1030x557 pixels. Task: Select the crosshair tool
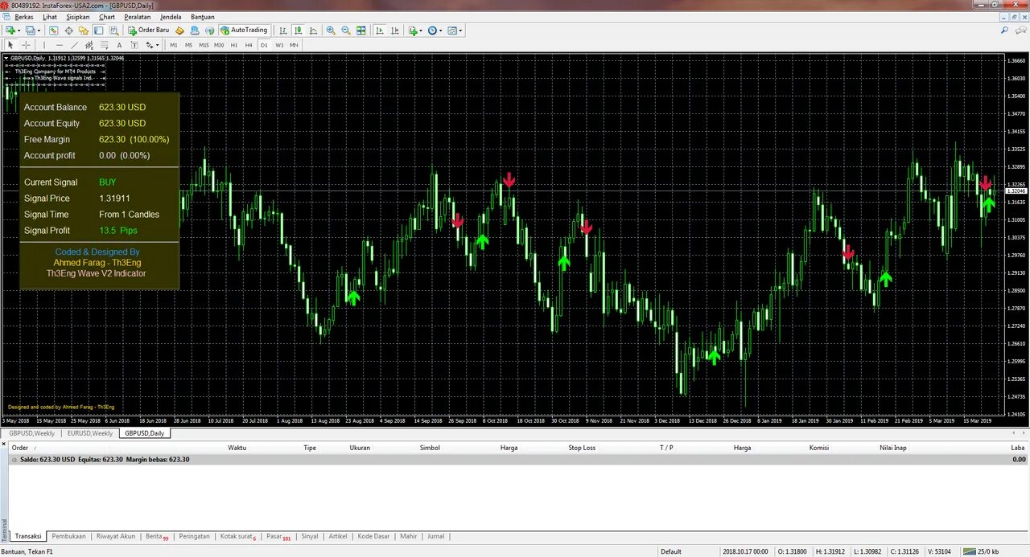click(26, 45)
